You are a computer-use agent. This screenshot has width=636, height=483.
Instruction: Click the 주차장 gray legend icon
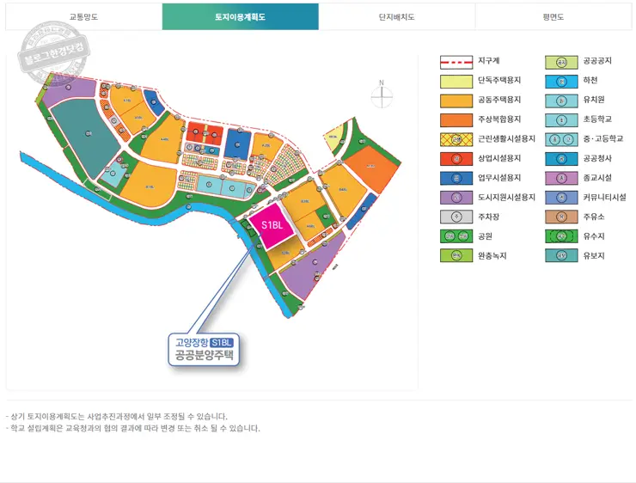pos(456,217)
